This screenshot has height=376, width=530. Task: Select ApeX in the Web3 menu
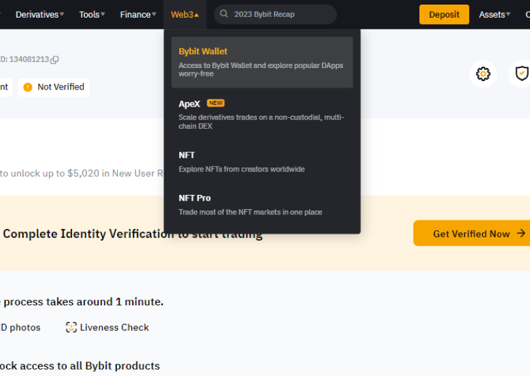click(x=262, y=114)
